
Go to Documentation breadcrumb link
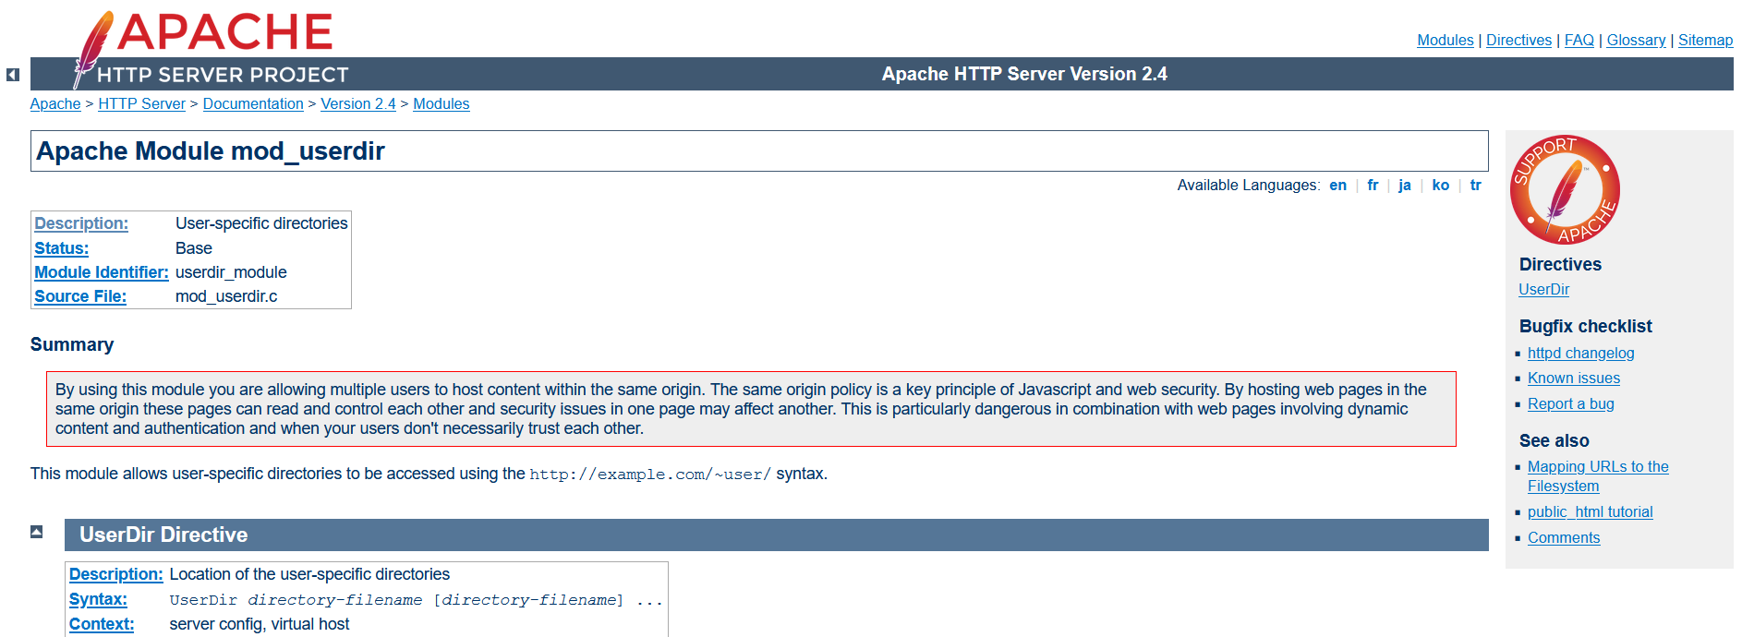pos(253,103)
